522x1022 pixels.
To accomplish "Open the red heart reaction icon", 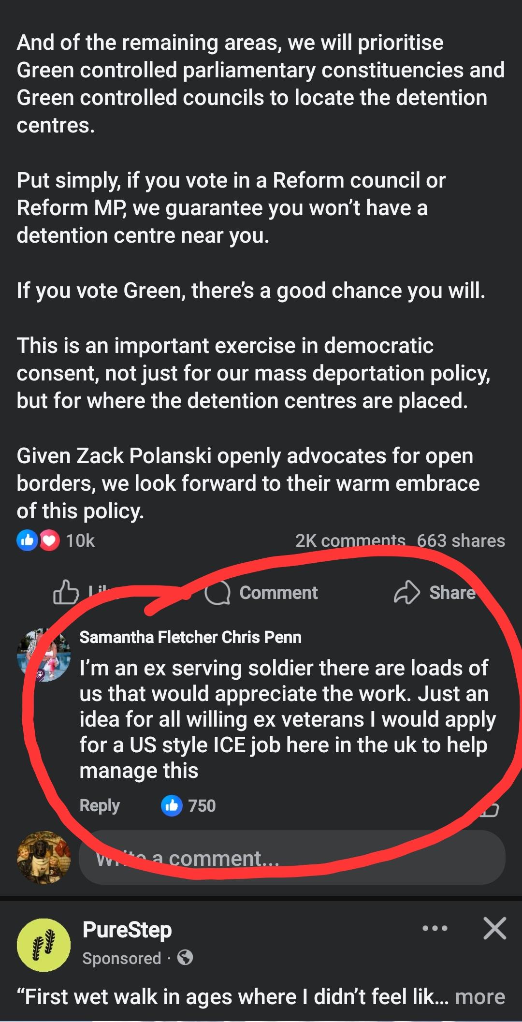I will coord(49,540).
